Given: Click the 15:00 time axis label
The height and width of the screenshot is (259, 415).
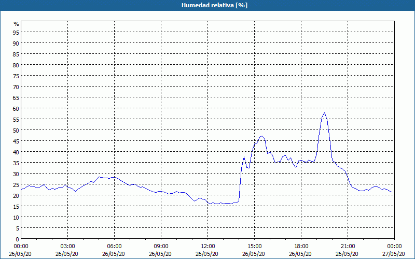Looking at the screenshot, I should (x=254, y=247).
